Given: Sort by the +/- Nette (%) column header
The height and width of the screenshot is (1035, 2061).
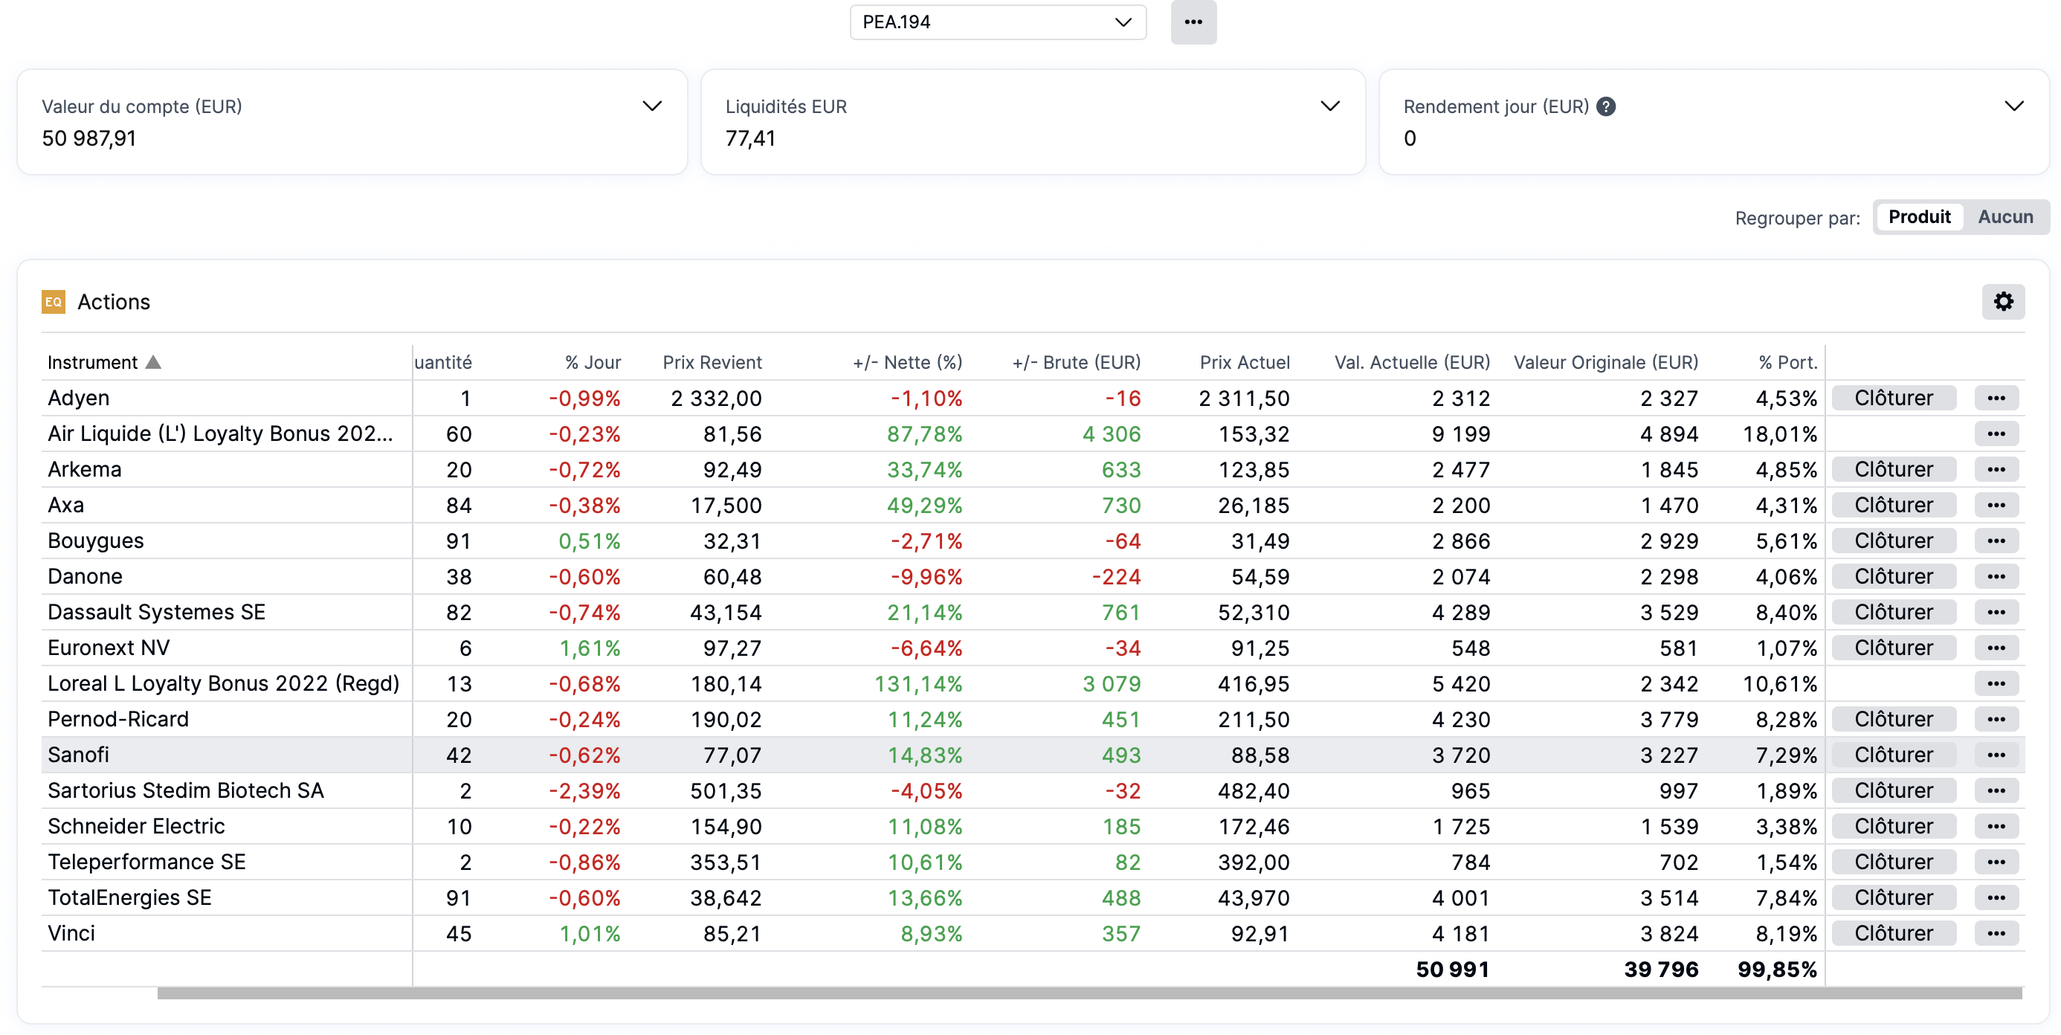Looking at the screenshot, I should pos(906,362).
